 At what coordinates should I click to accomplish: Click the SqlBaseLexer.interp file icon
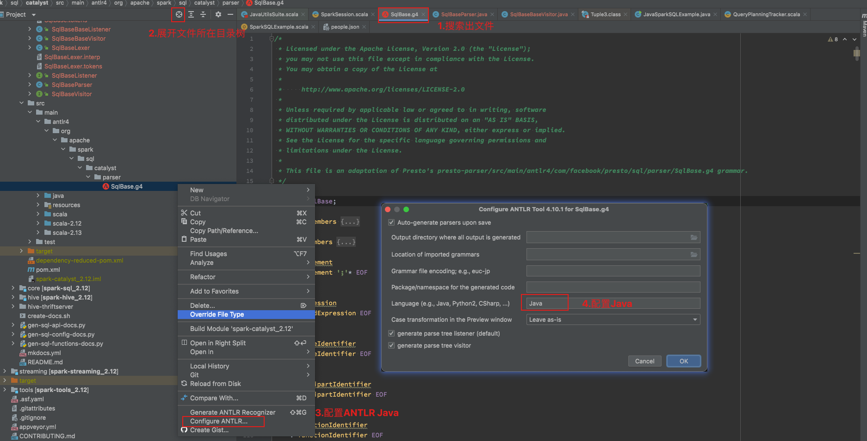[39, 57]
